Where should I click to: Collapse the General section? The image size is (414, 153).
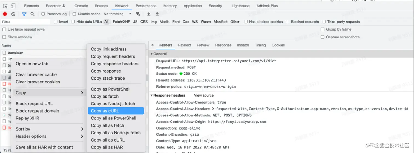(152, 54)
